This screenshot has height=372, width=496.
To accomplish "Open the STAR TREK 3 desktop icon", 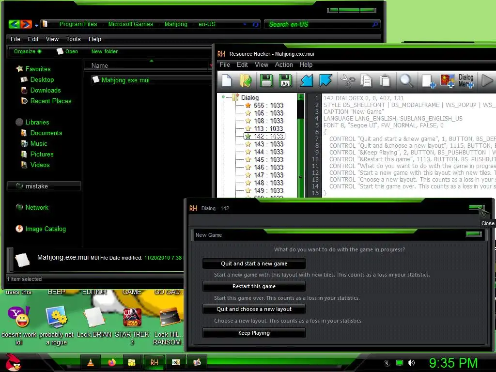I will point(132,318).
